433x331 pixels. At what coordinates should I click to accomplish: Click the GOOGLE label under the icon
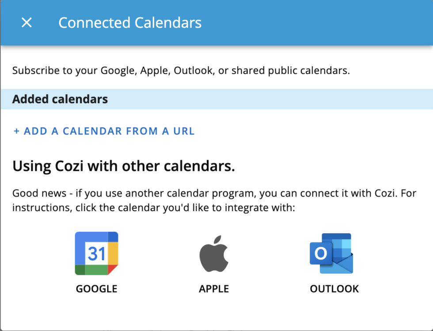pos(96,289)
